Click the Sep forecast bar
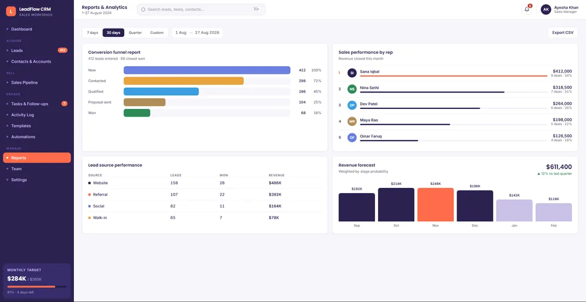586x302 pixels. click(x=356, y=207)
